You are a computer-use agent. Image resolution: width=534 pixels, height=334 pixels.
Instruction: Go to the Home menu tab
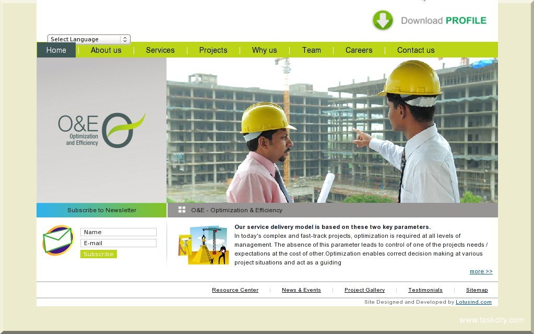pos(56,50)
